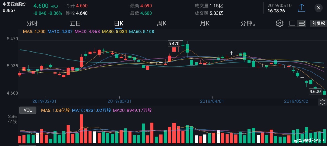
Task: Click current price 4.600 HKD
Action: [x=46, y=6]
